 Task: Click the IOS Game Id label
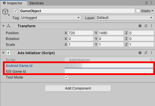pos(16,72)
